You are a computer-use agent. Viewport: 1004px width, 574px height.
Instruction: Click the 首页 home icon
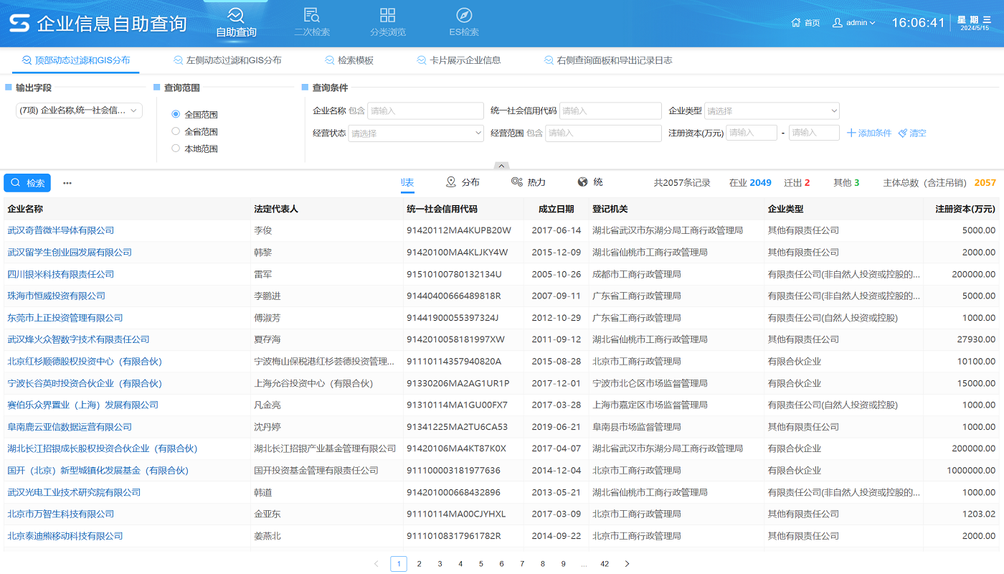click(x=797, y=22)
